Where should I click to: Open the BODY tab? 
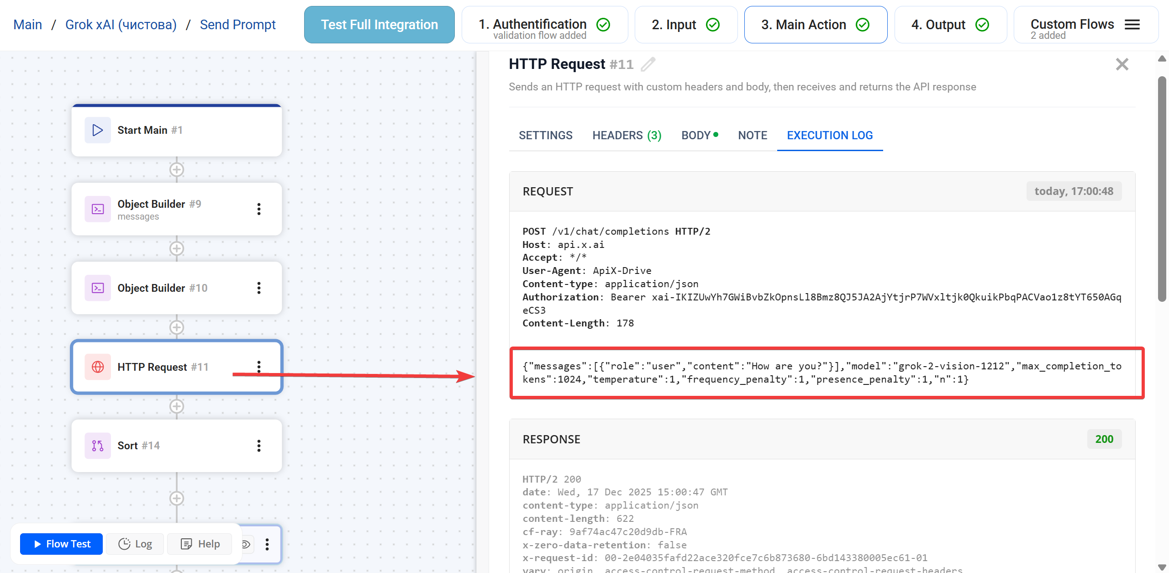tap(696, 135)
